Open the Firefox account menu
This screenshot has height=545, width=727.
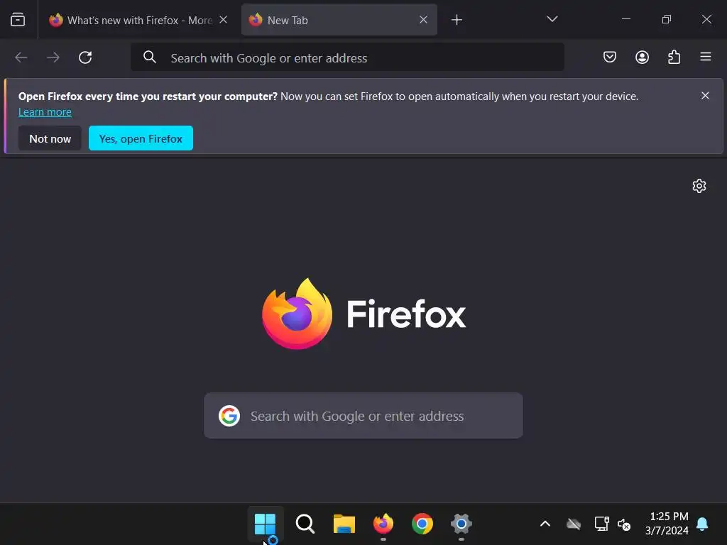tap(642, 57)
